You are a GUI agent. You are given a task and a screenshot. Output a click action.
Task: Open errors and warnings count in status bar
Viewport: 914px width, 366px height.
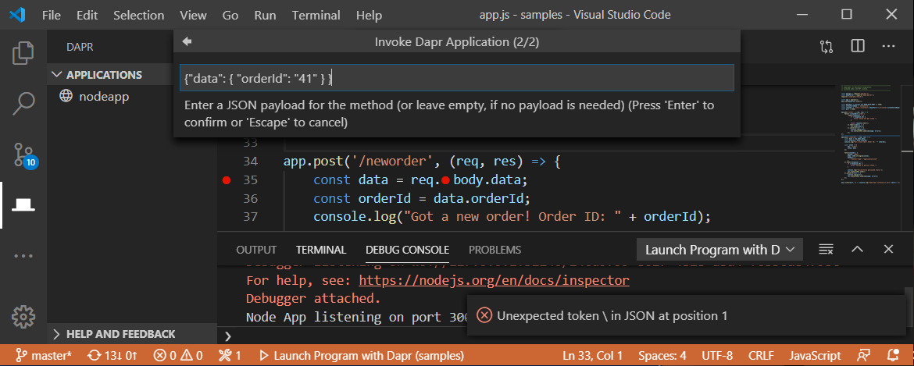[x=178, y=356]
